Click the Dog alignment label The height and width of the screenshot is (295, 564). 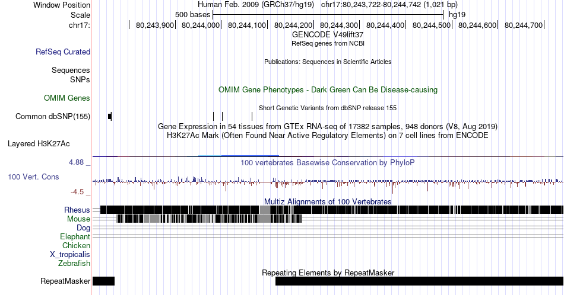84,228
